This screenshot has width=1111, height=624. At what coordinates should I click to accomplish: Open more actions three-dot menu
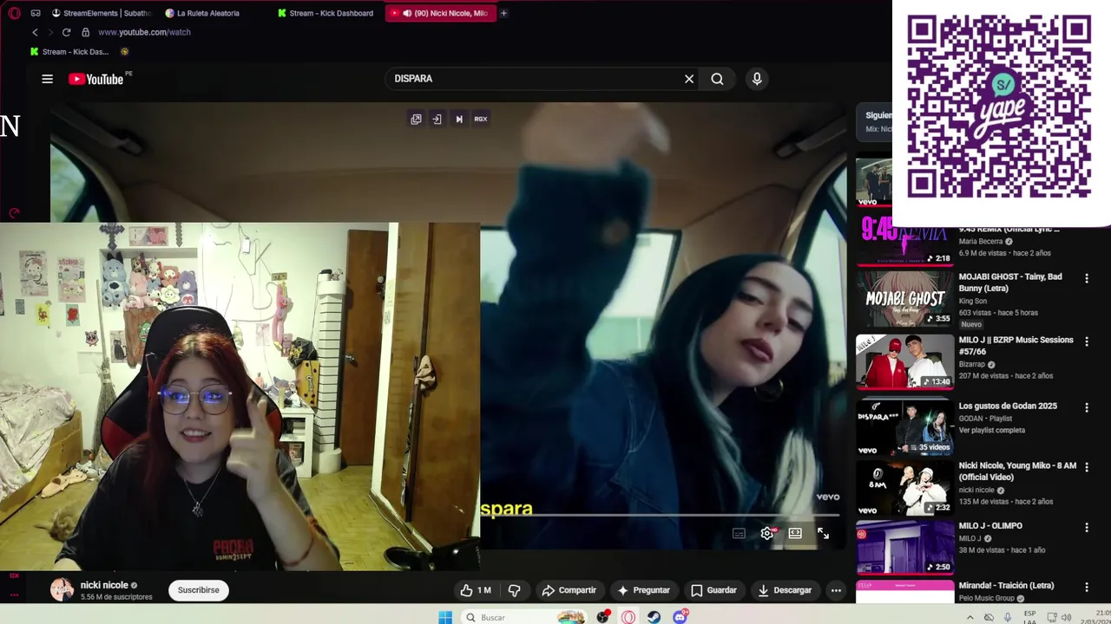coord(836,590)
